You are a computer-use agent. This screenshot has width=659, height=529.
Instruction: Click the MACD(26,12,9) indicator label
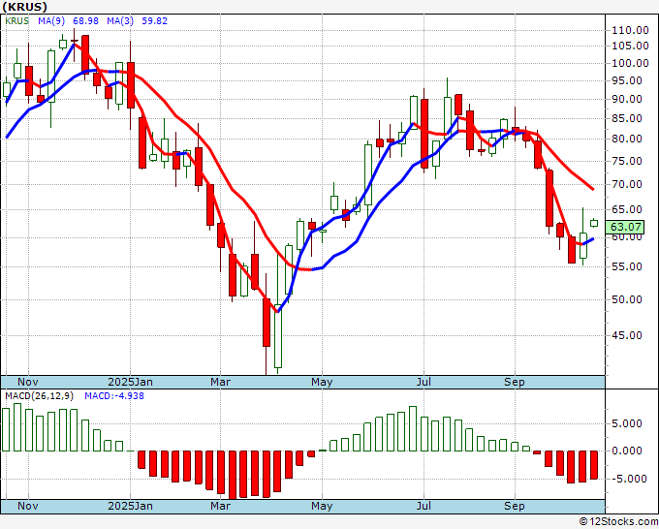click(40, 396)
